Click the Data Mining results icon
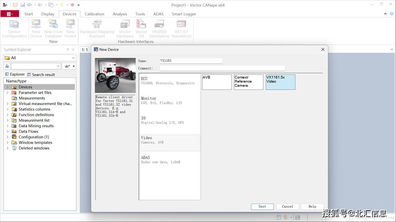 pos(14,126)
